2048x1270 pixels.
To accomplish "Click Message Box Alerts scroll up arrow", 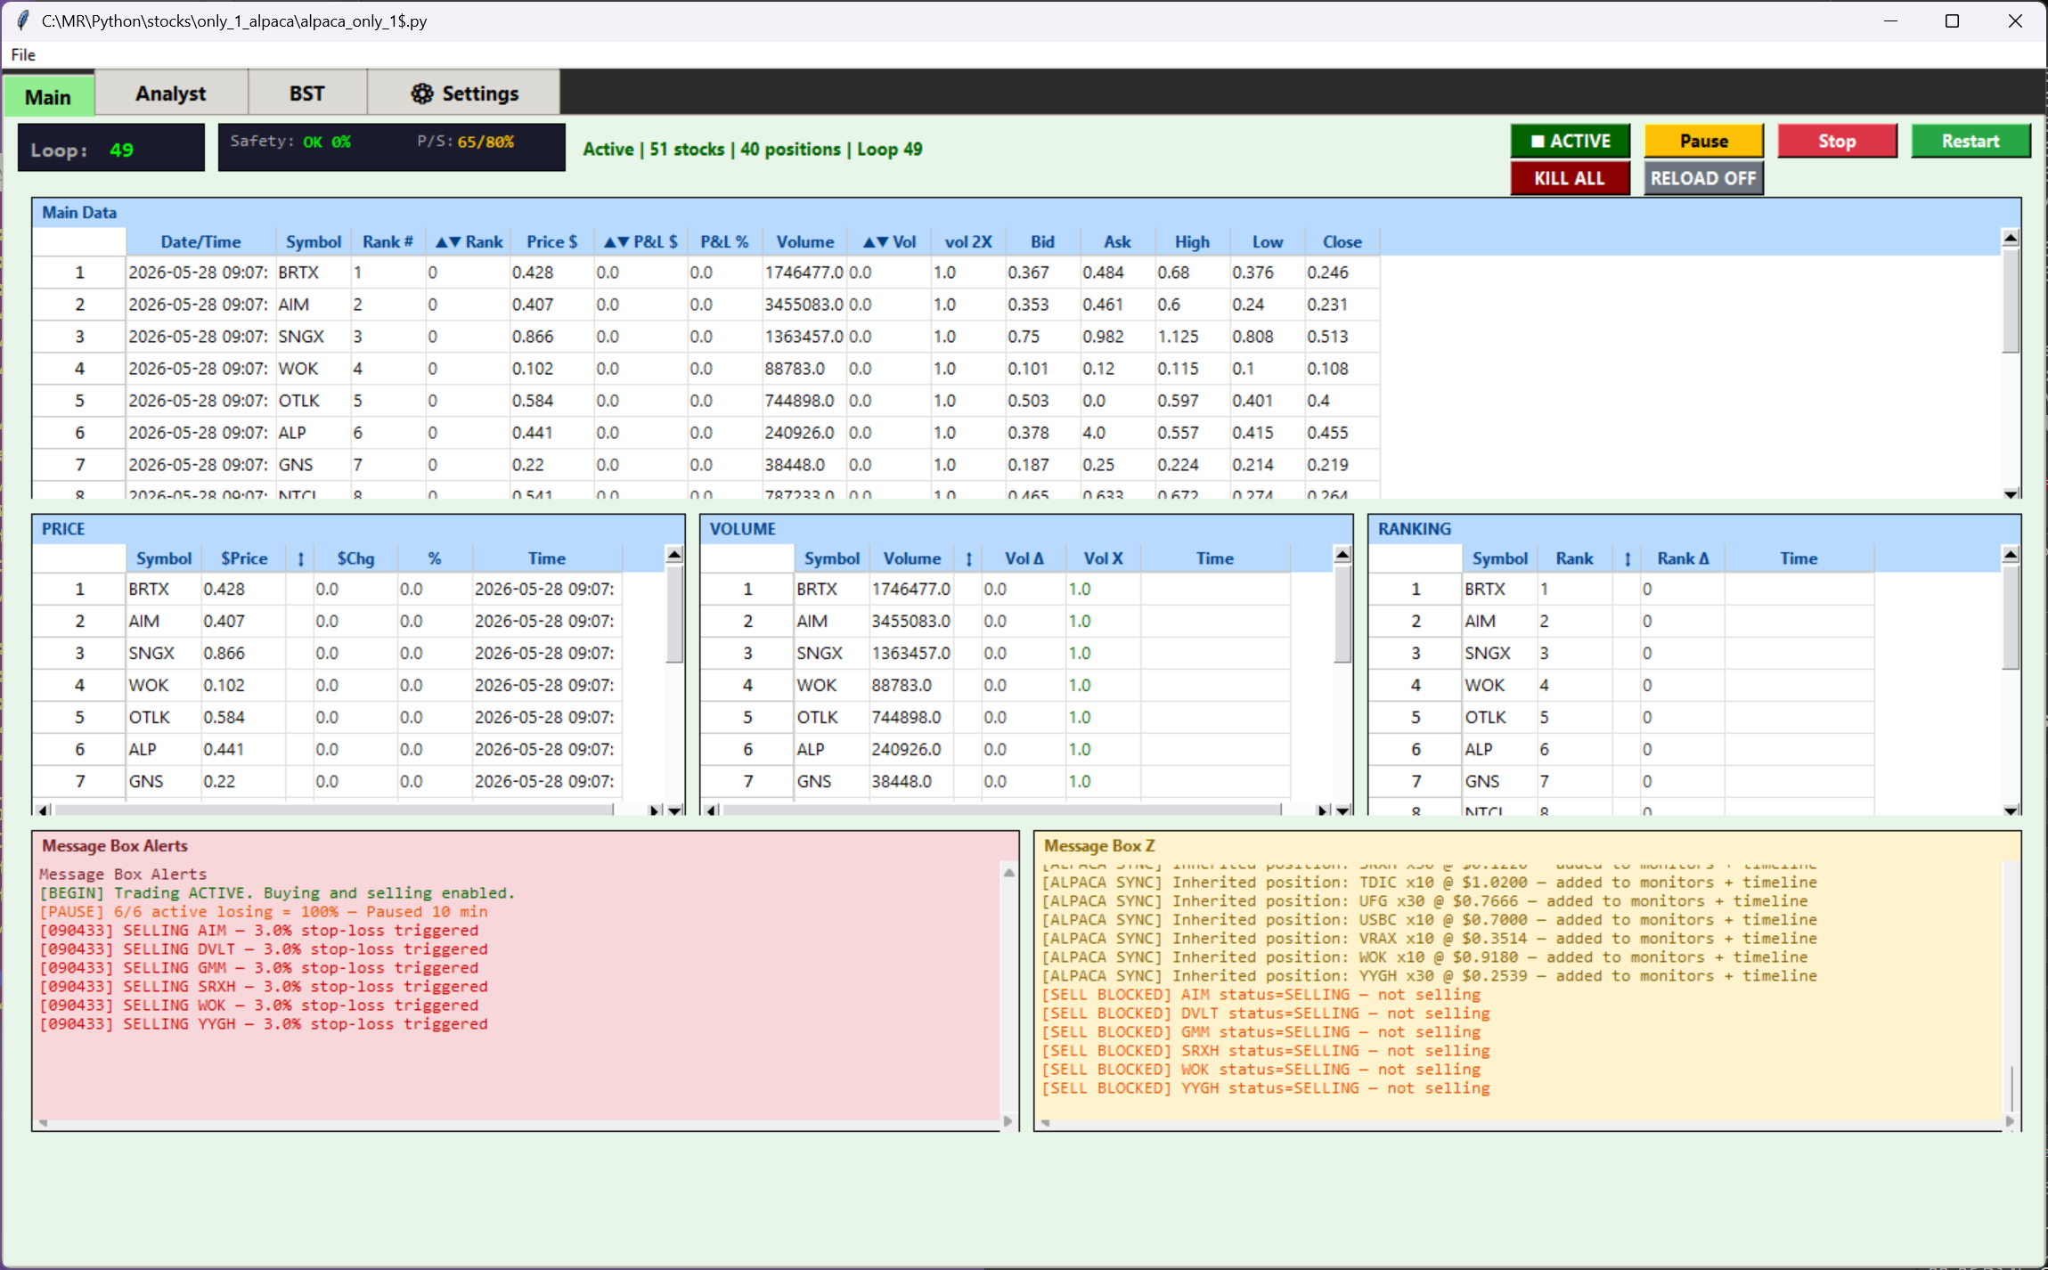I will (x=1008, y=873).
